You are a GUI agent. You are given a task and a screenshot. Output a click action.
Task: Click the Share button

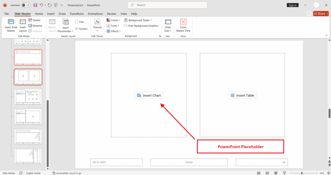click(321, 14)
